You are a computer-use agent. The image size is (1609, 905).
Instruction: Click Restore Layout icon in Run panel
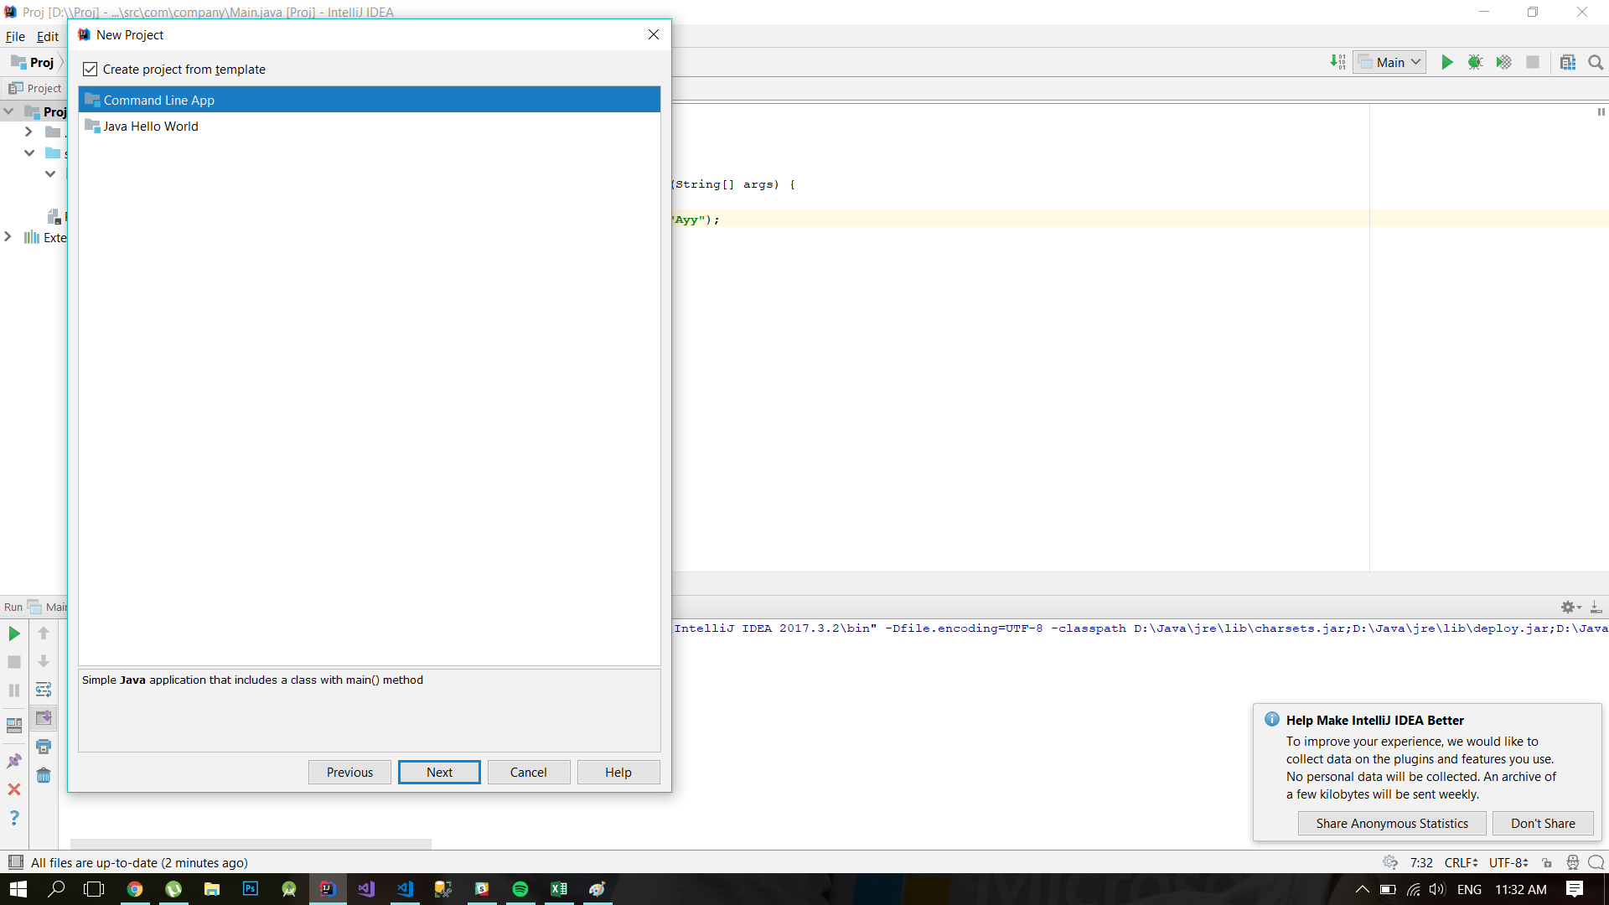(x=14, y=726)
